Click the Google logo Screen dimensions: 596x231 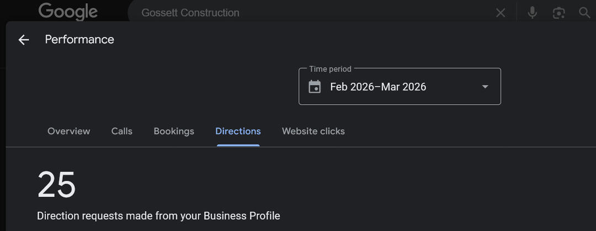(x=68, y=12)
